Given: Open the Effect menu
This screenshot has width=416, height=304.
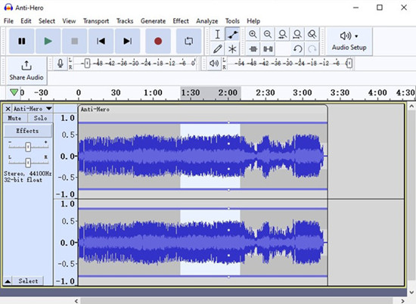Looking at the screenshot, I should coord(181,21).
